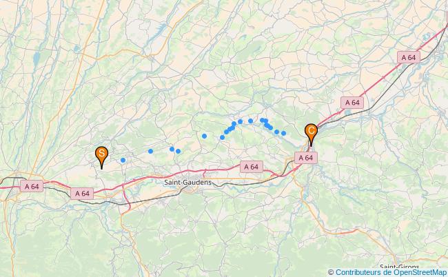Click the easternmost of the three blue dots north of Saint-Gaudens
The image size is (448, 277).
coord(178,151)
